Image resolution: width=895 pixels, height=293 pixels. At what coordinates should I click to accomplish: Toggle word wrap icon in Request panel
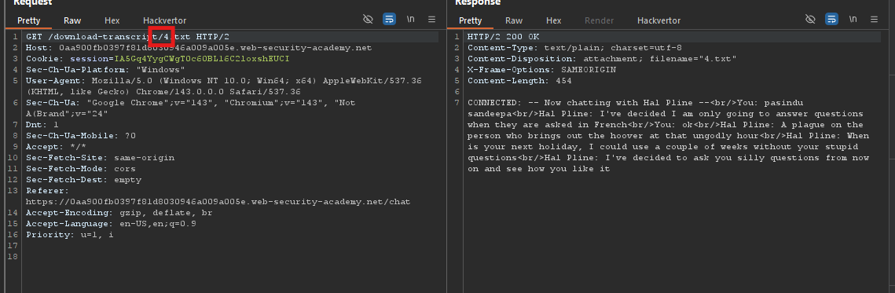pos(389,20)
